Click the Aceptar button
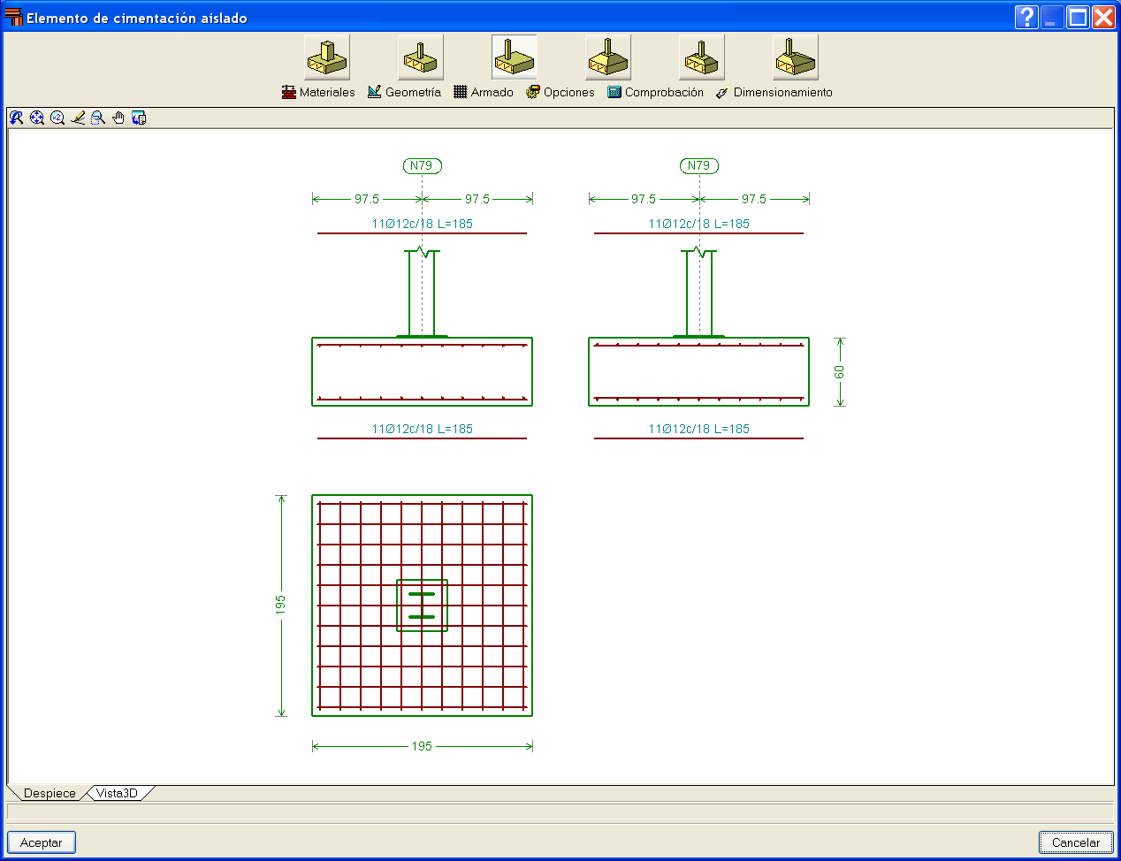 pyautogui.click(x=42, y=842)
